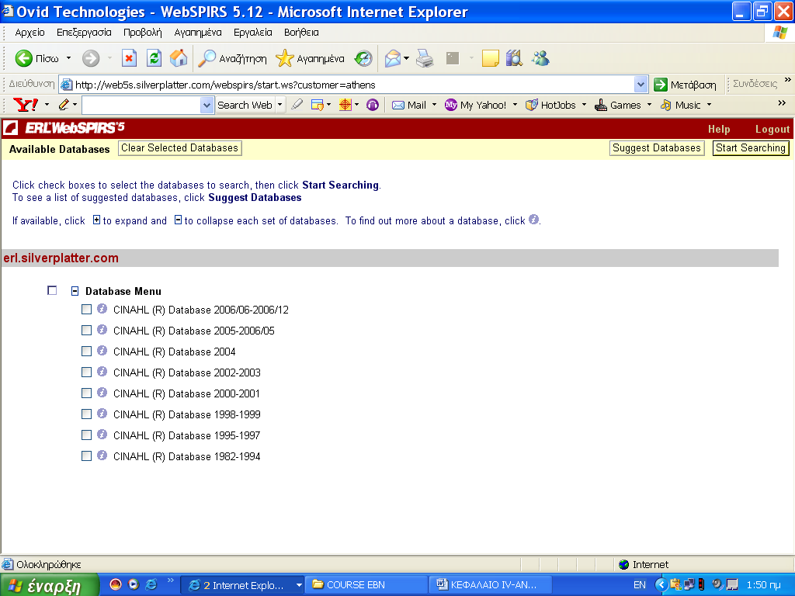Refresh the page with the green arrows icon
Viewport: 795px width, 596px height.
[154, 58]
